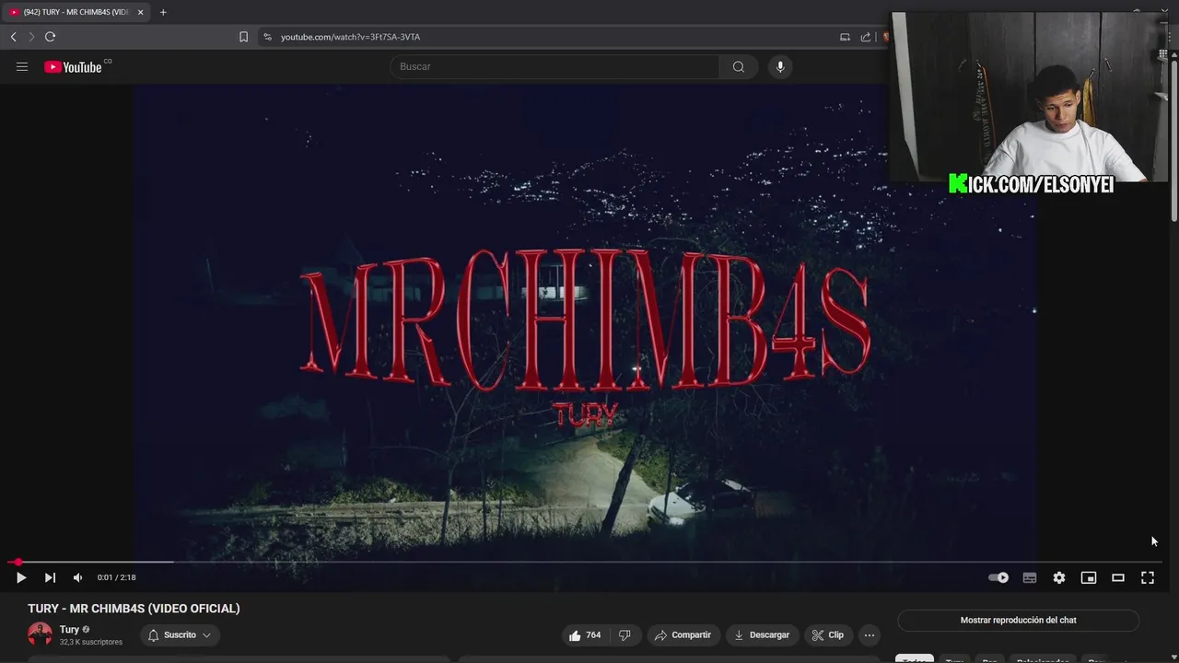Select the TURY - MR CHIMB4S browser tab
Image resolution: width=1179 pixels, height=663 pixels.
click(x=76, y=12)
